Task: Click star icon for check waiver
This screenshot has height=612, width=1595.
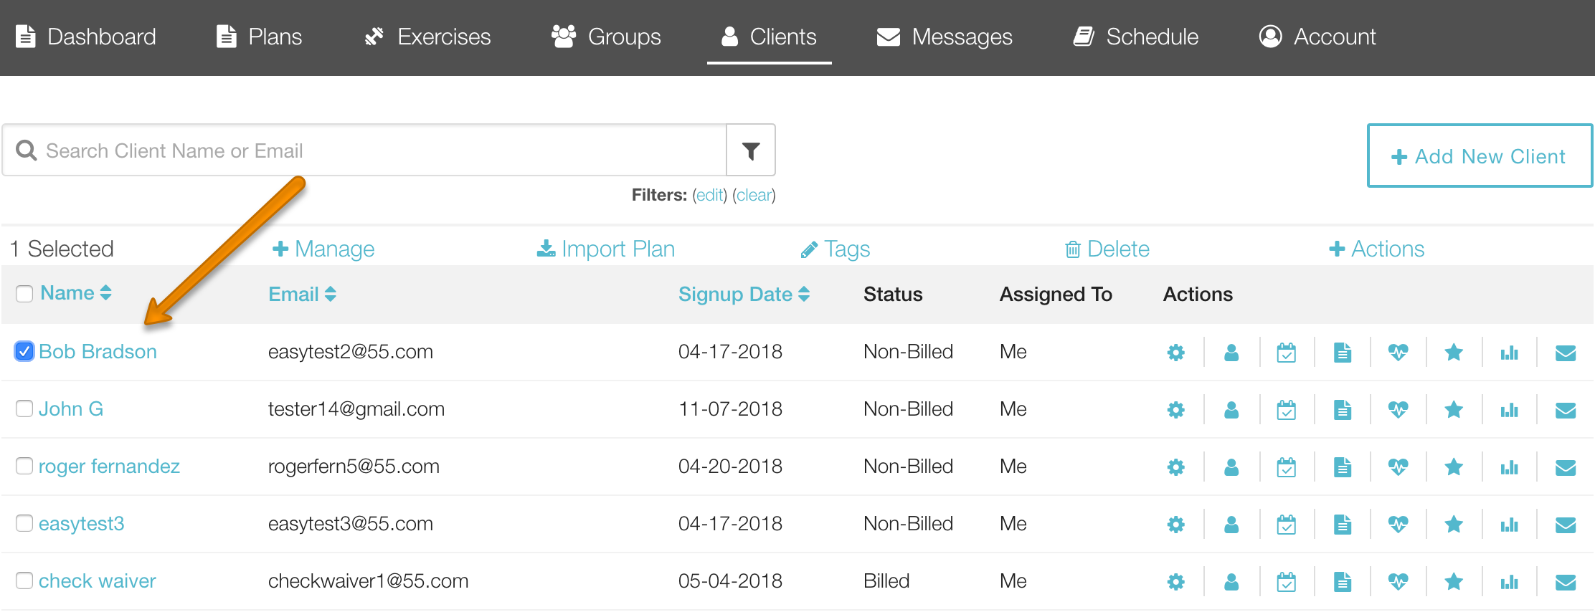Action: [x=1454, y=581]
